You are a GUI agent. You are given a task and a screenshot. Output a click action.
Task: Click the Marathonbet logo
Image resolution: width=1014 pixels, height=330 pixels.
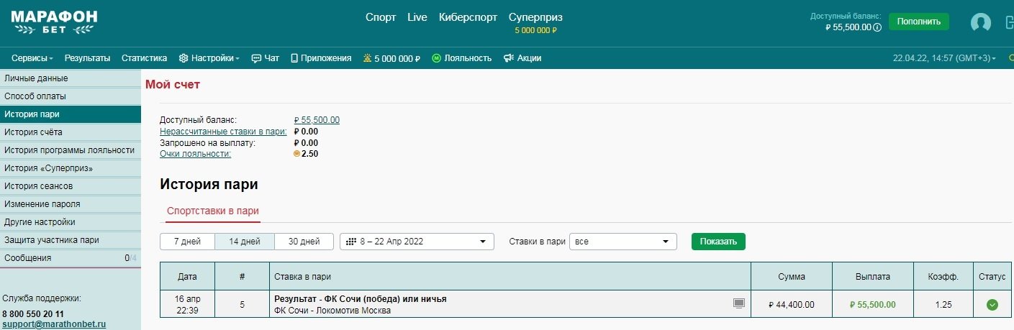tap(54, 22)
